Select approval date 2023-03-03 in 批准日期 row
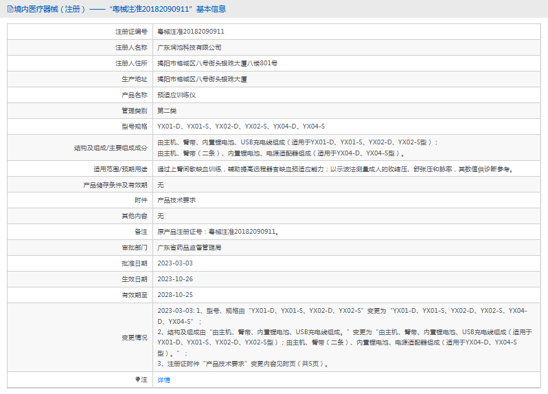The width and height of the screenshot is (548, 394). pos(175,263)
